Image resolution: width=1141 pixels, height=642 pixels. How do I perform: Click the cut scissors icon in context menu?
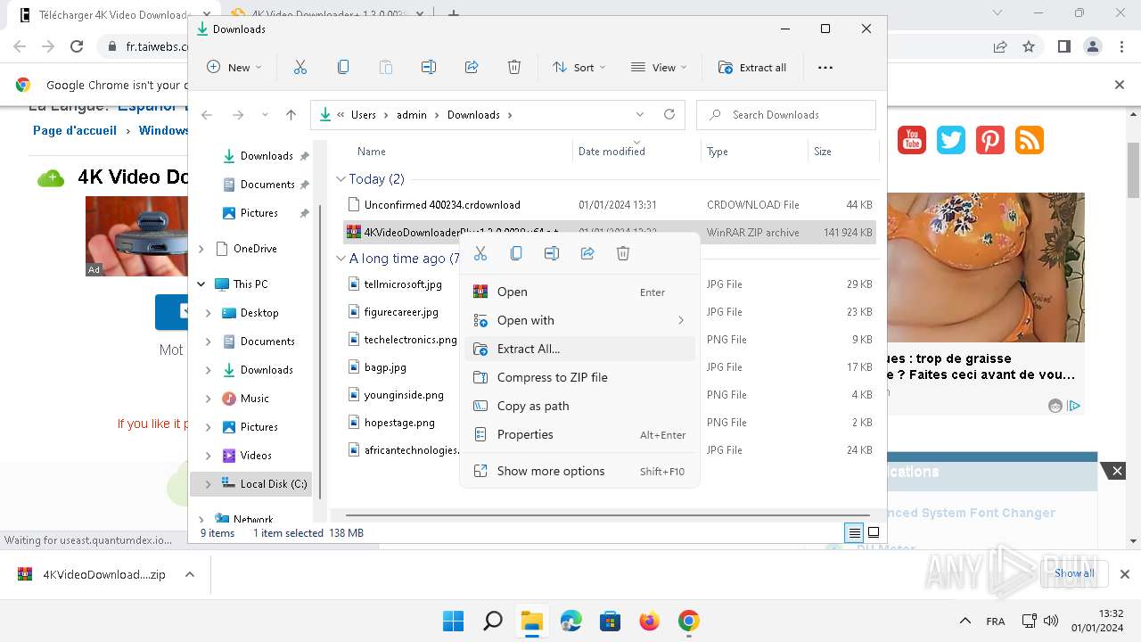tap(480, 253)
